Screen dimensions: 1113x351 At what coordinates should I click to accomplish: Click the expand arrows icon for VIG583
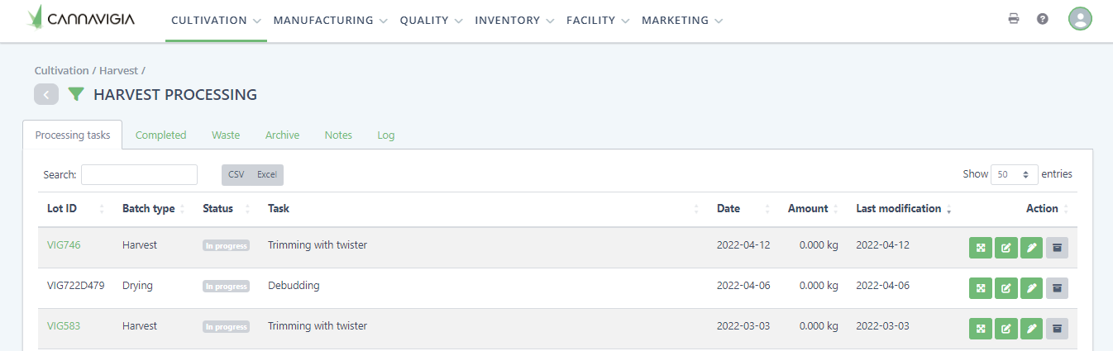click(x=981, y=329)
